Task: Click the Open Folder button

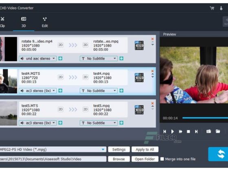Action: [x=145, y=159]
